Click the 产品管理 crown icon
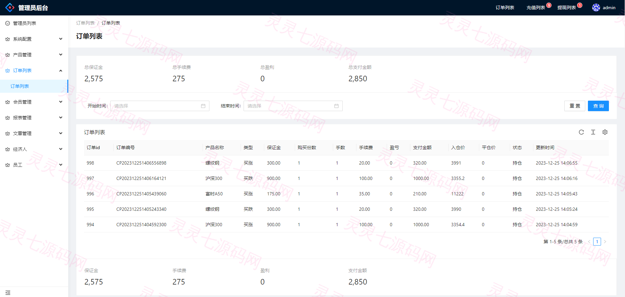625x297 pixels. click(x=8, y=55)
